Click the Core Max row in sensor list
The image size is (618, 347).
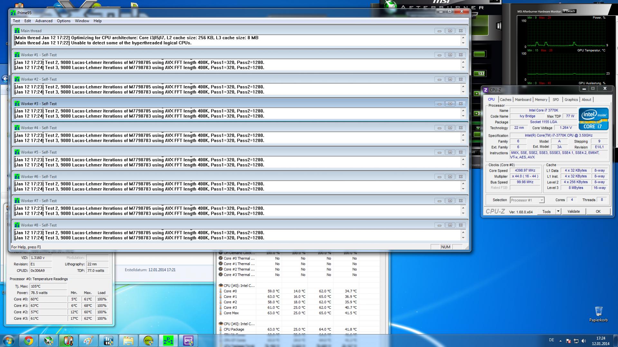click(x=298, y=313)
